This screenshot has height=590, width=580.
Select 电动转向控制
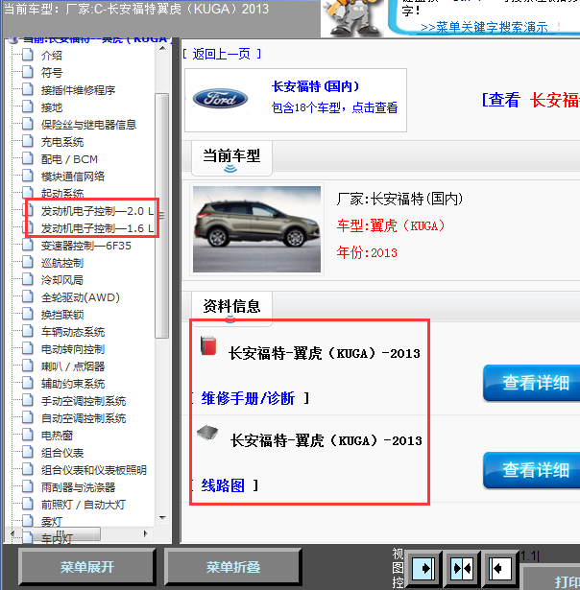pyautogui.click(x=73, y=349)
